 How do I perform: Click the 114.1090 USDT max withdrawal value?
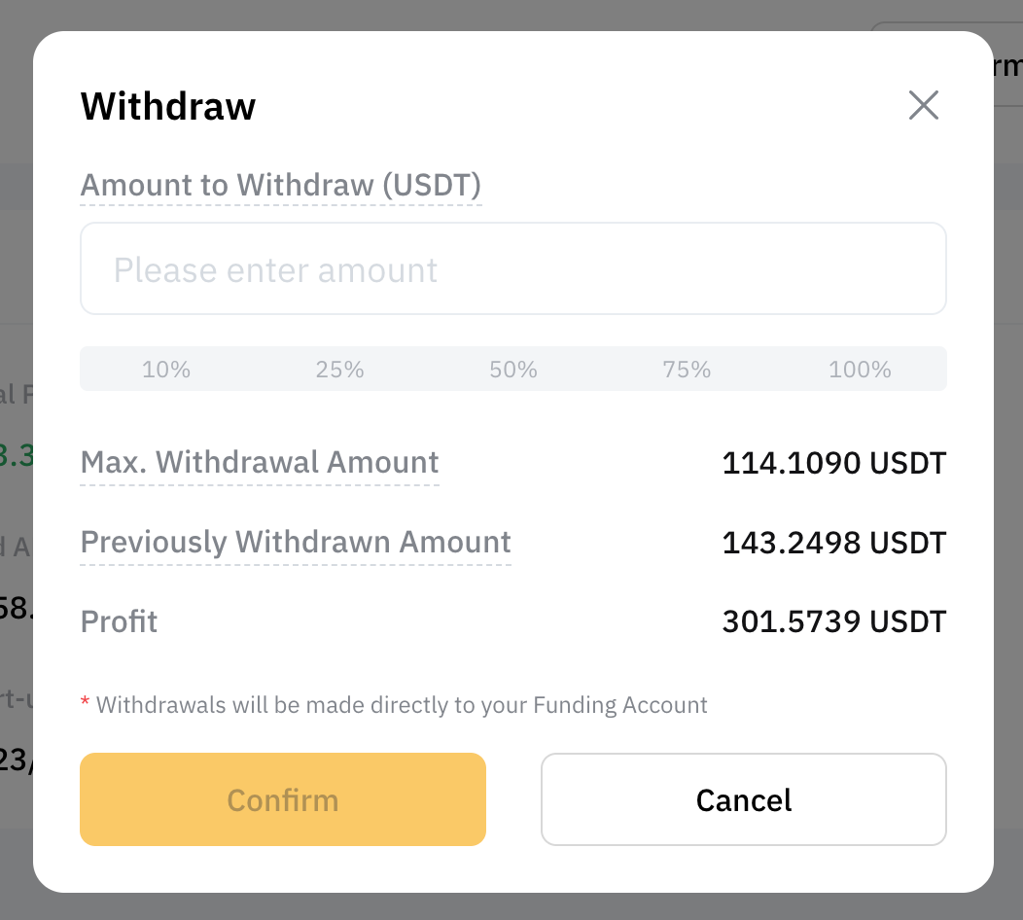click(x=833, y=463)
